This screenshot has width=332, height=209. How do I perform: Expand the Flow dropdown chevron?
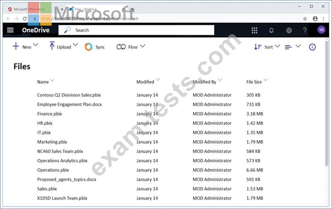click(x=143, y=46)
